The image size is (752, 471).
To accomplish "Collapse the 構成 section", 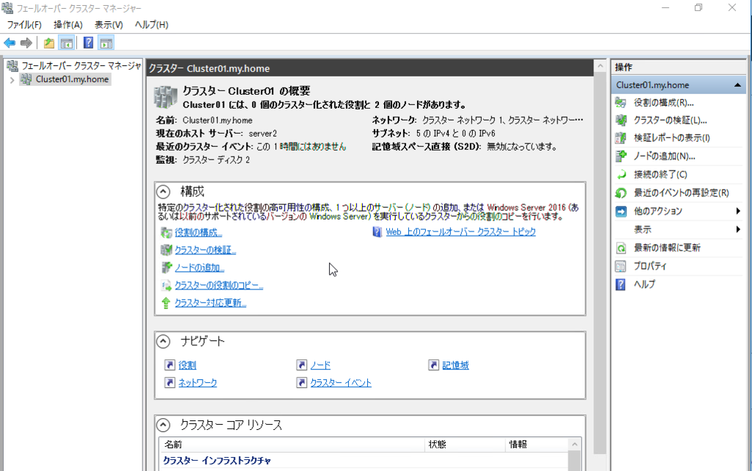I will coord(163,192).
